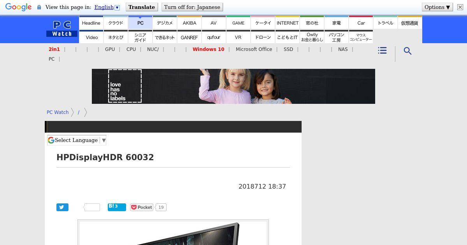Select the PC tab in top row
The width and height of the screenshot is (467, 245).
click(140, 23)
